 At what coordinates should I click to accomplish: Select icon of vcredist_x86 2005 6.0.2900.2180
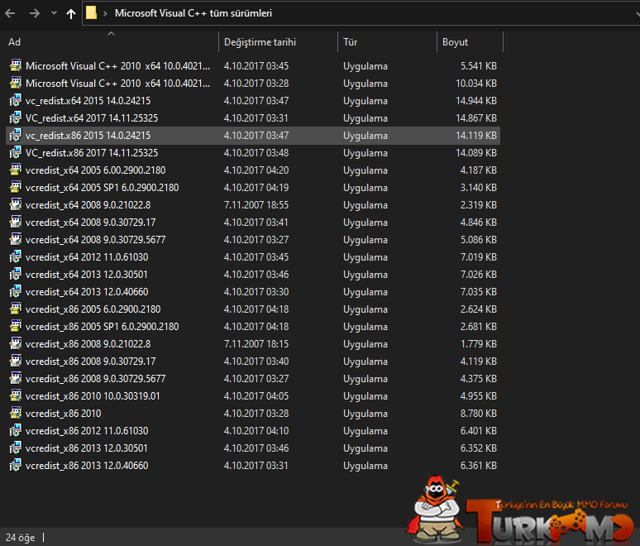coord(16,309)
